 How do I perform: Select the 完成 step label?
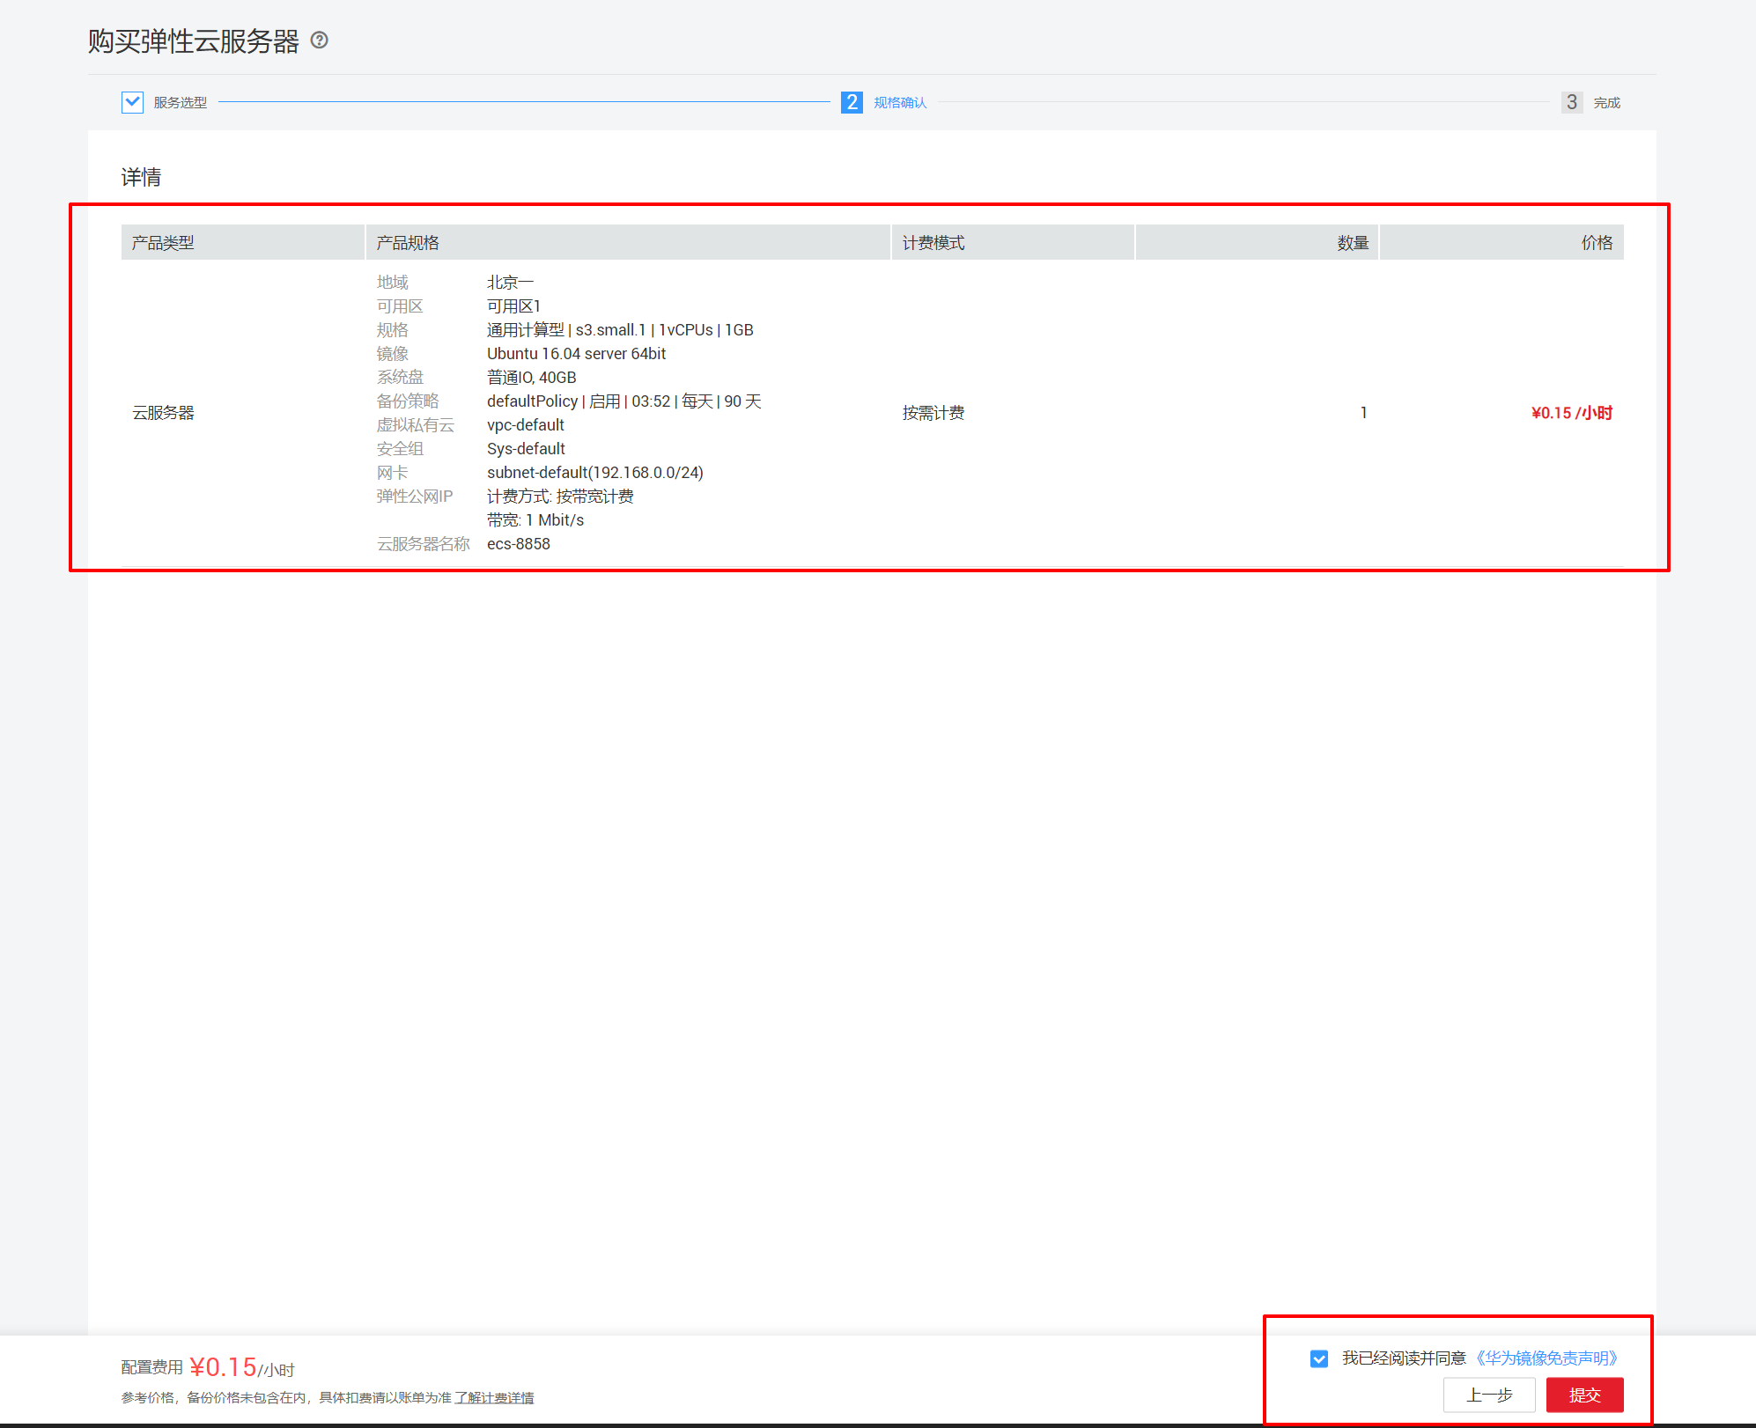tap(1607, 103)
